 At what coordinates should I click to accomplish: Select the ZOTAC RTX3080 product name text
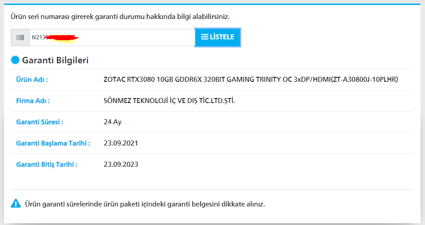pyautogui.click(x=251, y=80)
